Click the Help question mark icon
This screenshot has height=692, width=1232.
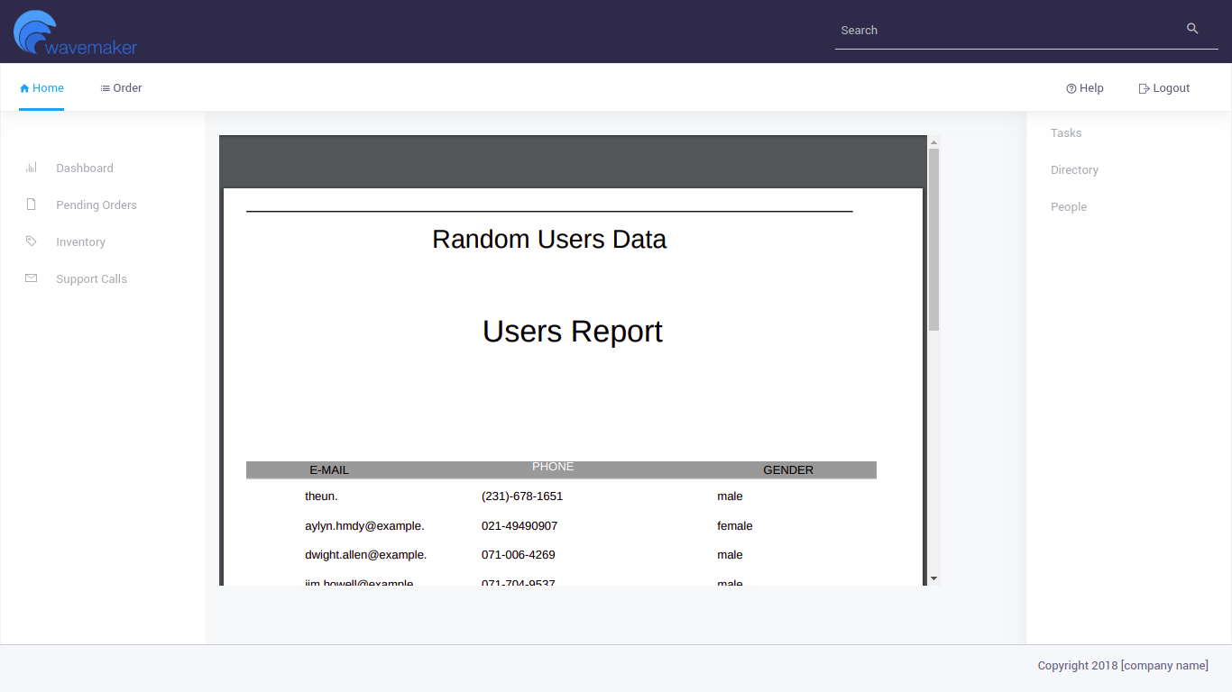pyautogui.click(x=1071, y=88)
